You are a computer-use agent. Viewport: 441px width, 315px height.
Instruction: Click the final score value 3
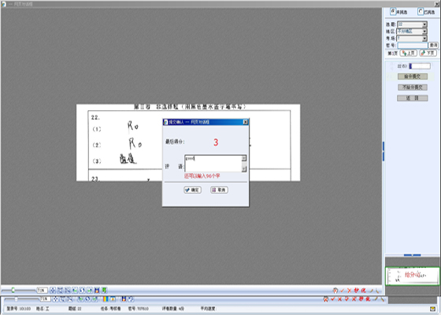[216, 143]
